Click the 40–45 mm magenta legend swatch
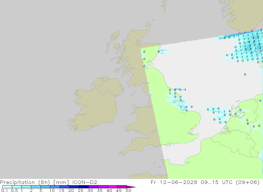This screenshot has width=263, height=192. (x=112, y=187)
